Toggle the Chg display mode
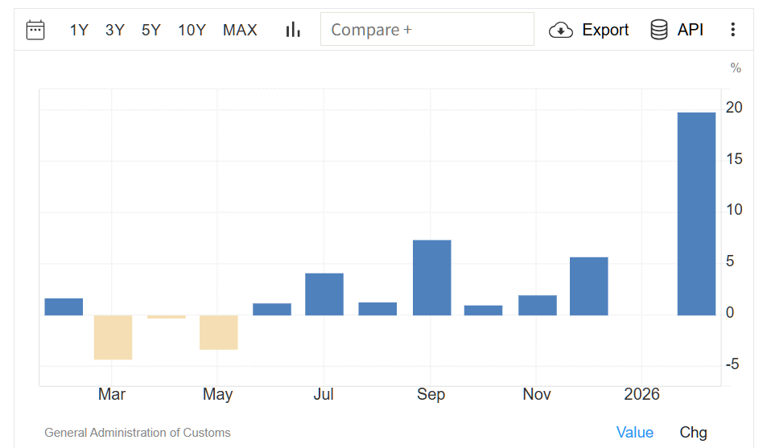The width and height of the screenshot is (763, 448). [693, 432]
